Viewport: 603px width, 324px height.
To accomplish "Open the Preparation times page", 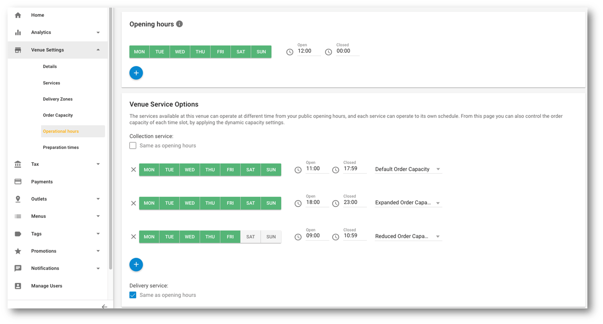I will tap(61, 147).
